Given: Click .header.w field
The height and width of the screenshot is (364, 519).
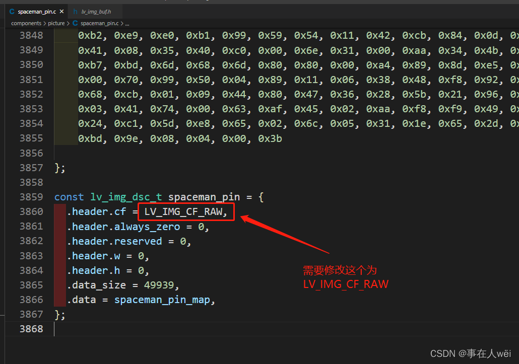Looking at the screenshot, I should click(93, 256).
